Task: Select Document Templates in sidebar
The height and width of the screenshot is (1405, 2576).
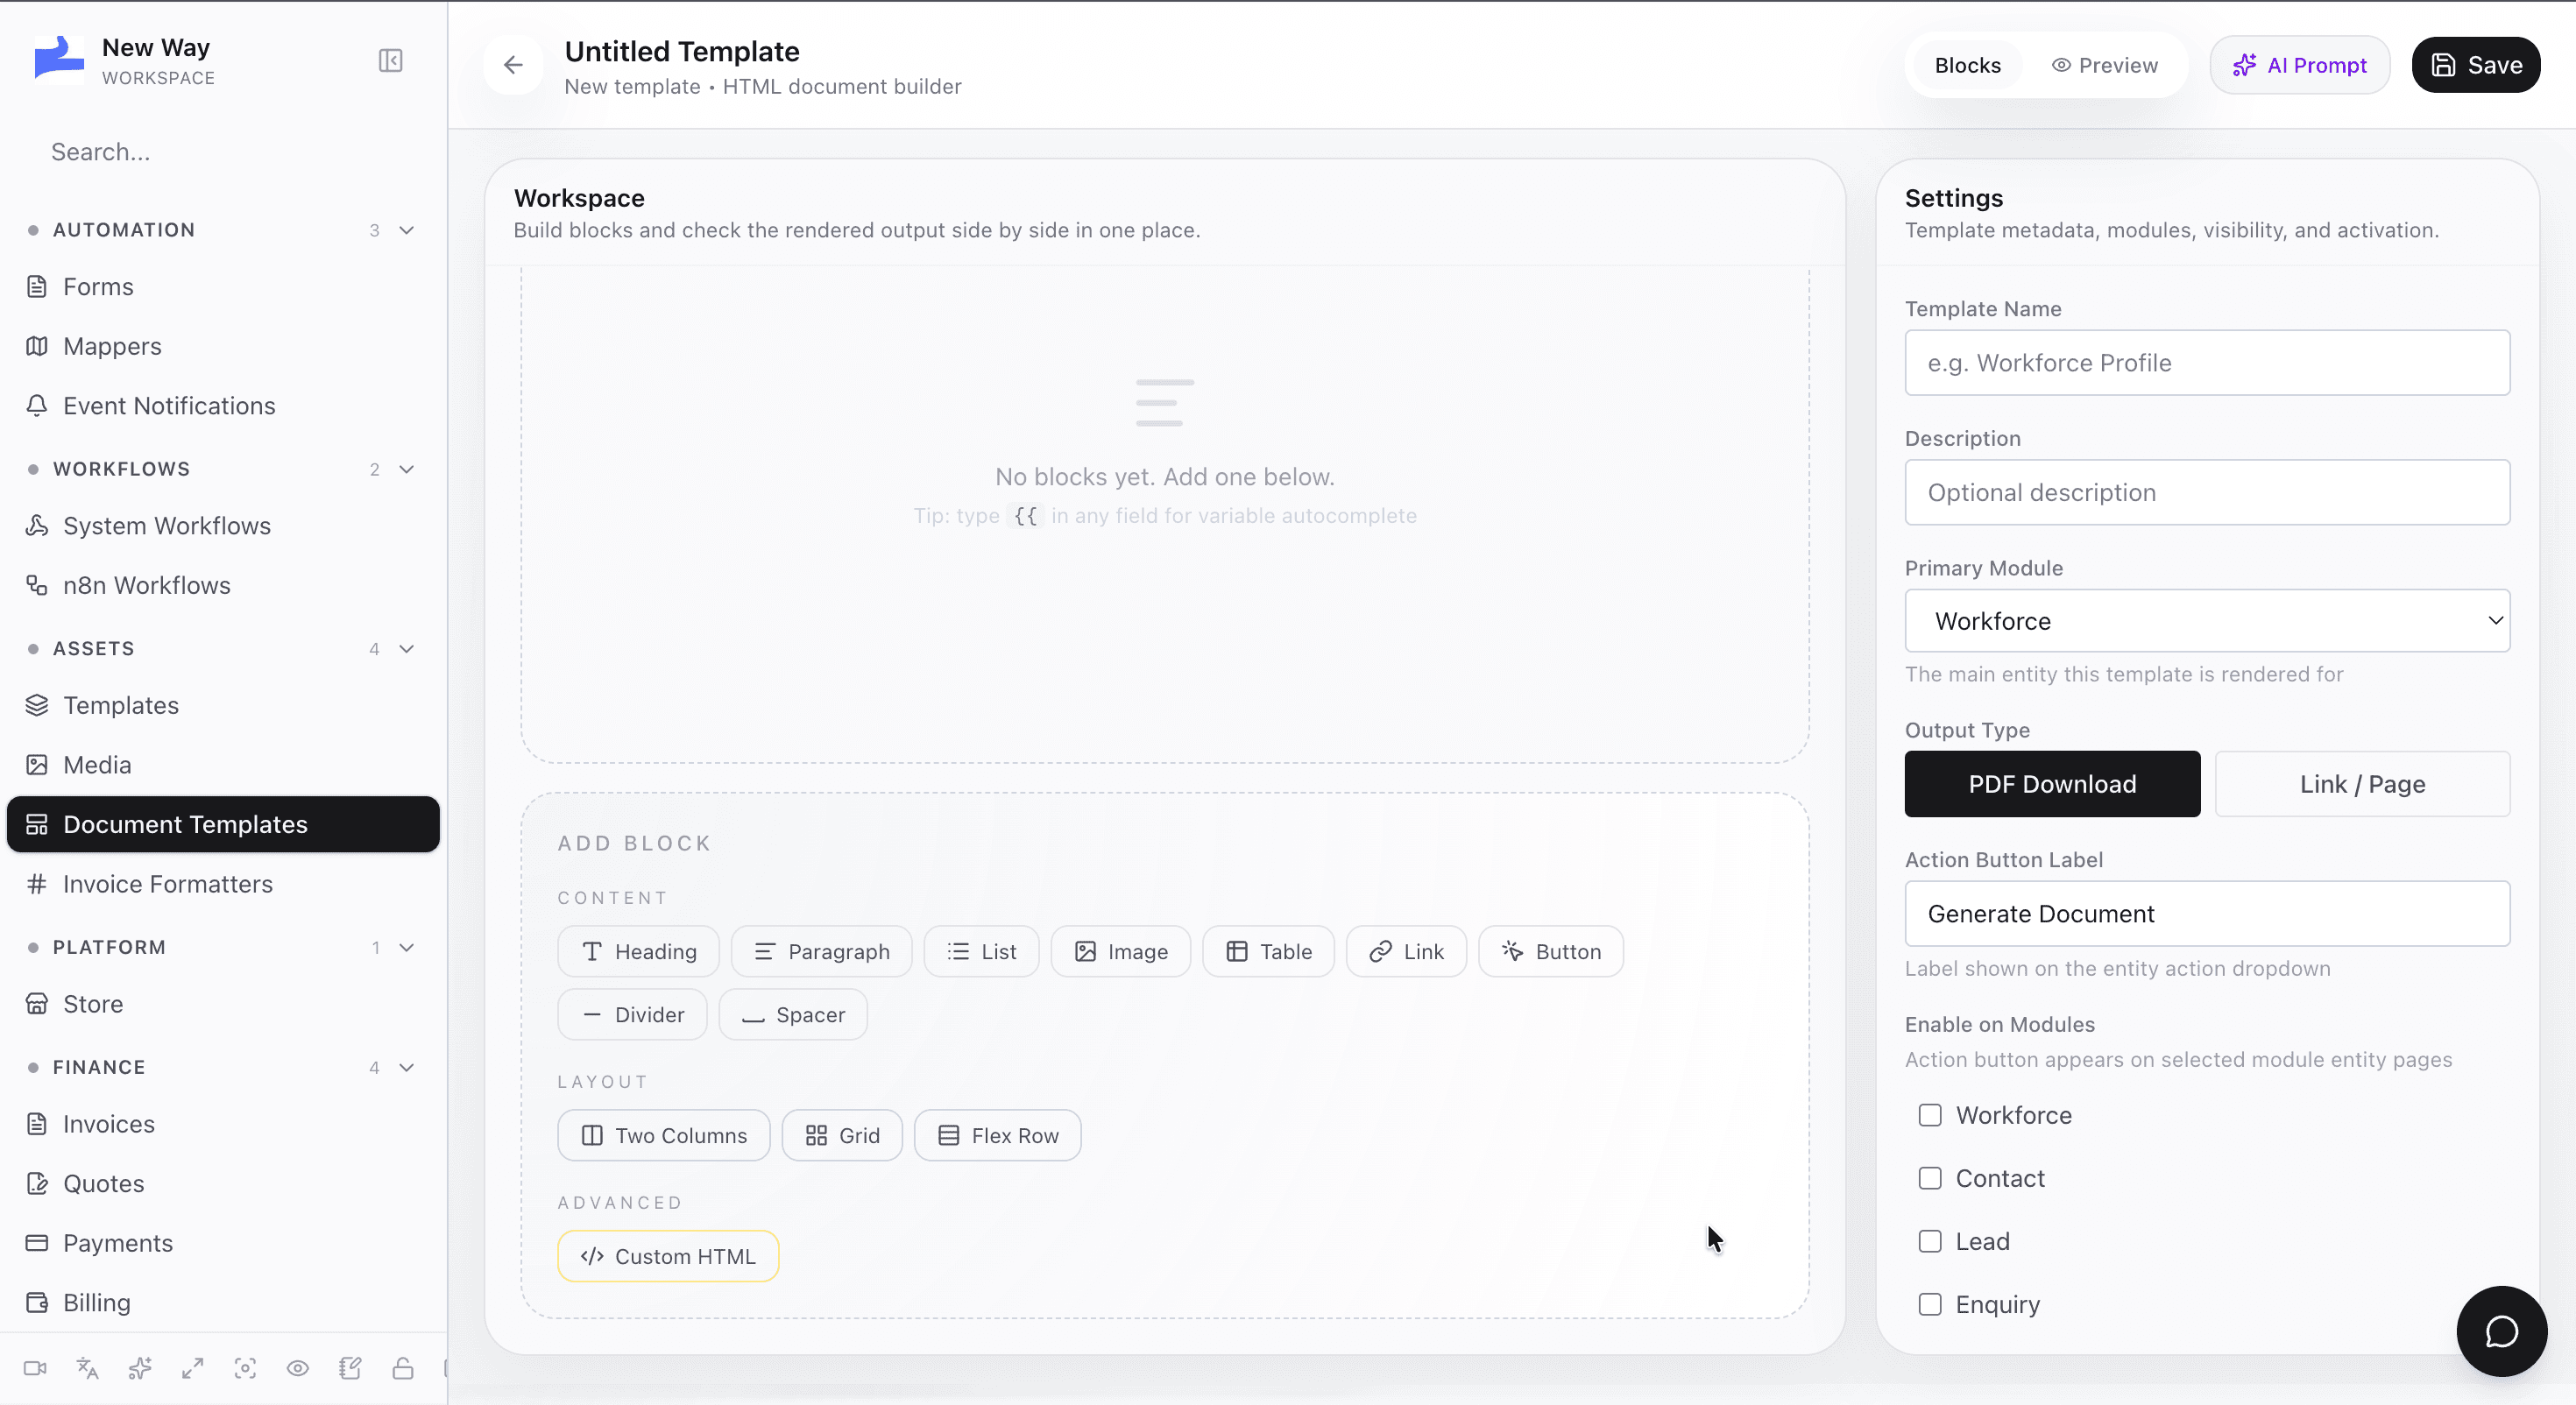Action: tap(223, 824)
